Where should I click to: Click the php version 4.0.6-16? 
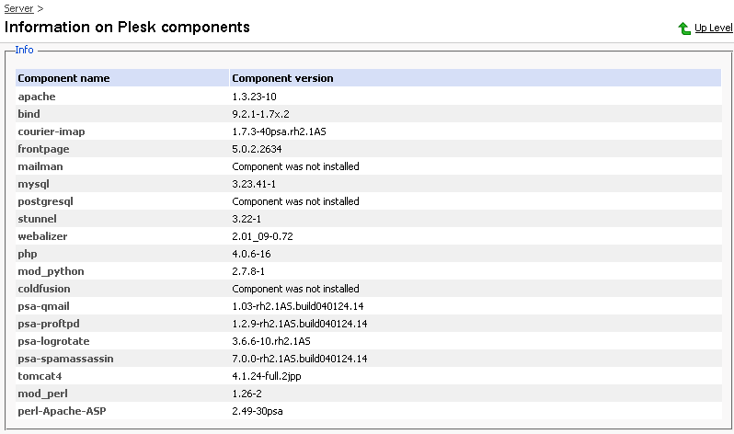(251, 254)
